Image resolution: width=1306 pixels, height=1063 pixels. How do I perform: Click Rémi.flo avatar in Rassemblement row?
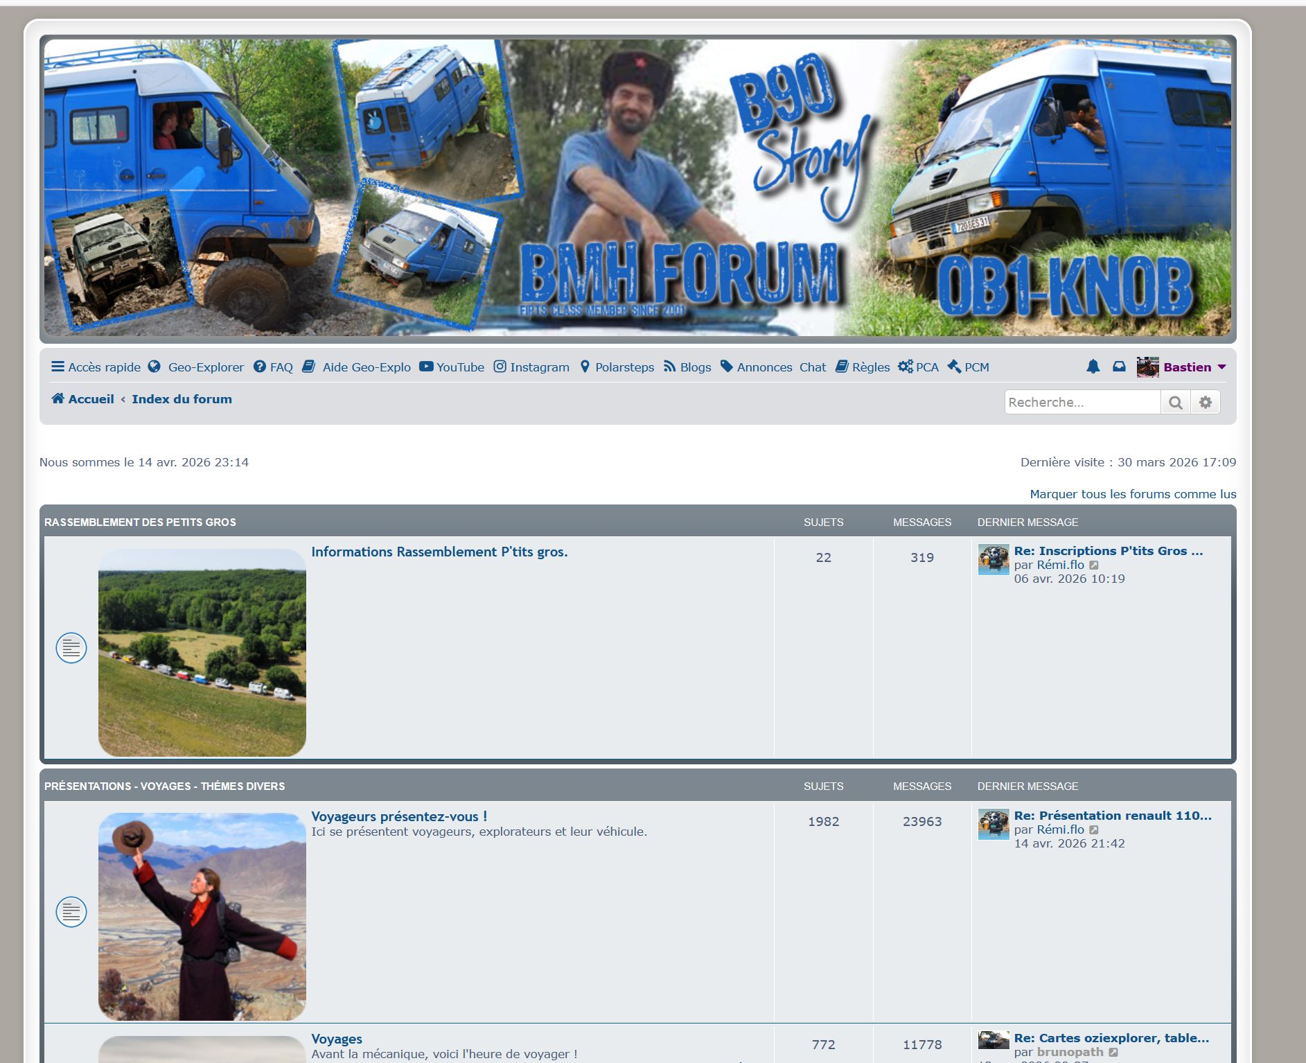(x=994, y=559)
